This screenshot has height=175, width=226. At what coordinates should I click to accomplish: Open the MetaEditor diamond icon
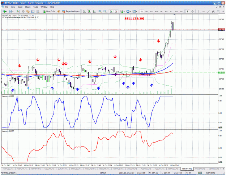click(59, 11)
